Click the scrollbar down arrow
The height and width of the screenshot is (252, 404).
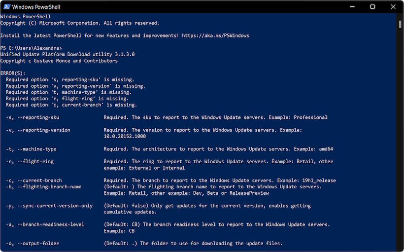400,249
